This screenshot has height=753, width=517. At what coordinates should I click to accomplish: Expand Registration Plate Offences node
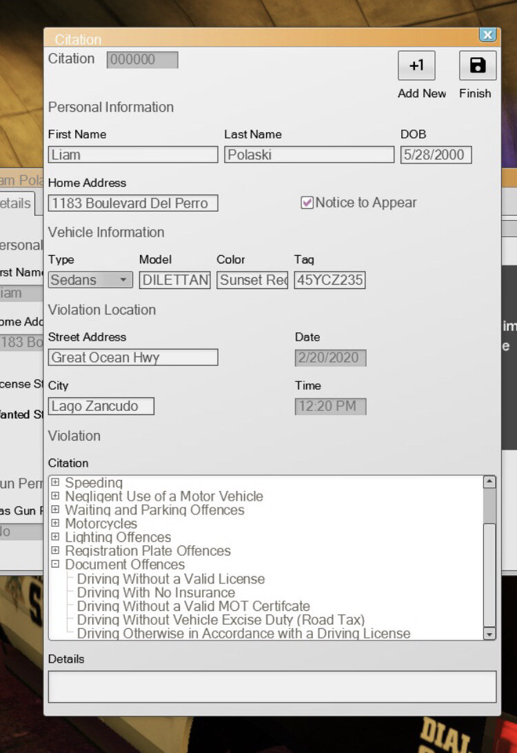click(x=55, y=550)
